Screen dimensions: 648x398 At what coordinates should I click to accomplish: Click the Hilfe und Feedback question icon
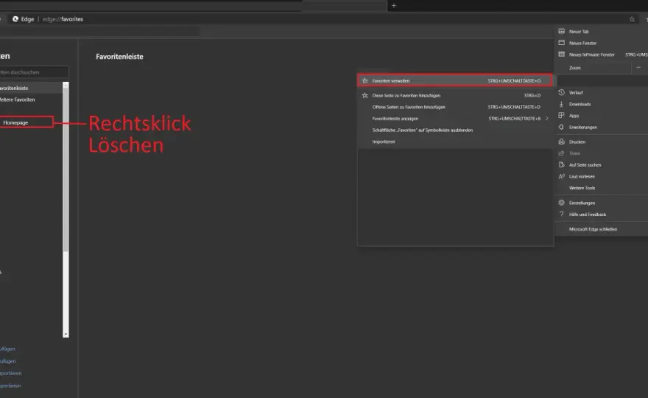tap(561, 214)
